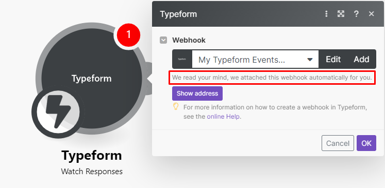
Task: Open help via the question mark icon
Action: 356,14
